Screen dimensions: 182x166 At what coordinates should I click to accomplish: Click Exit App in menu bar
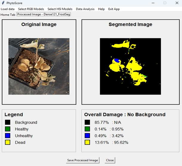tap(114, 9)
